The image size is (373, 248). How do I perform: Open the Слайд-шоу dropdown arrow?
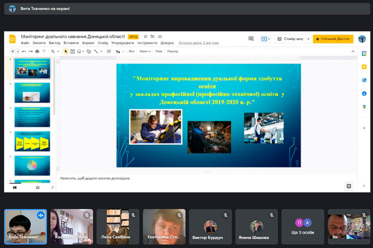(x=308, y=39)
